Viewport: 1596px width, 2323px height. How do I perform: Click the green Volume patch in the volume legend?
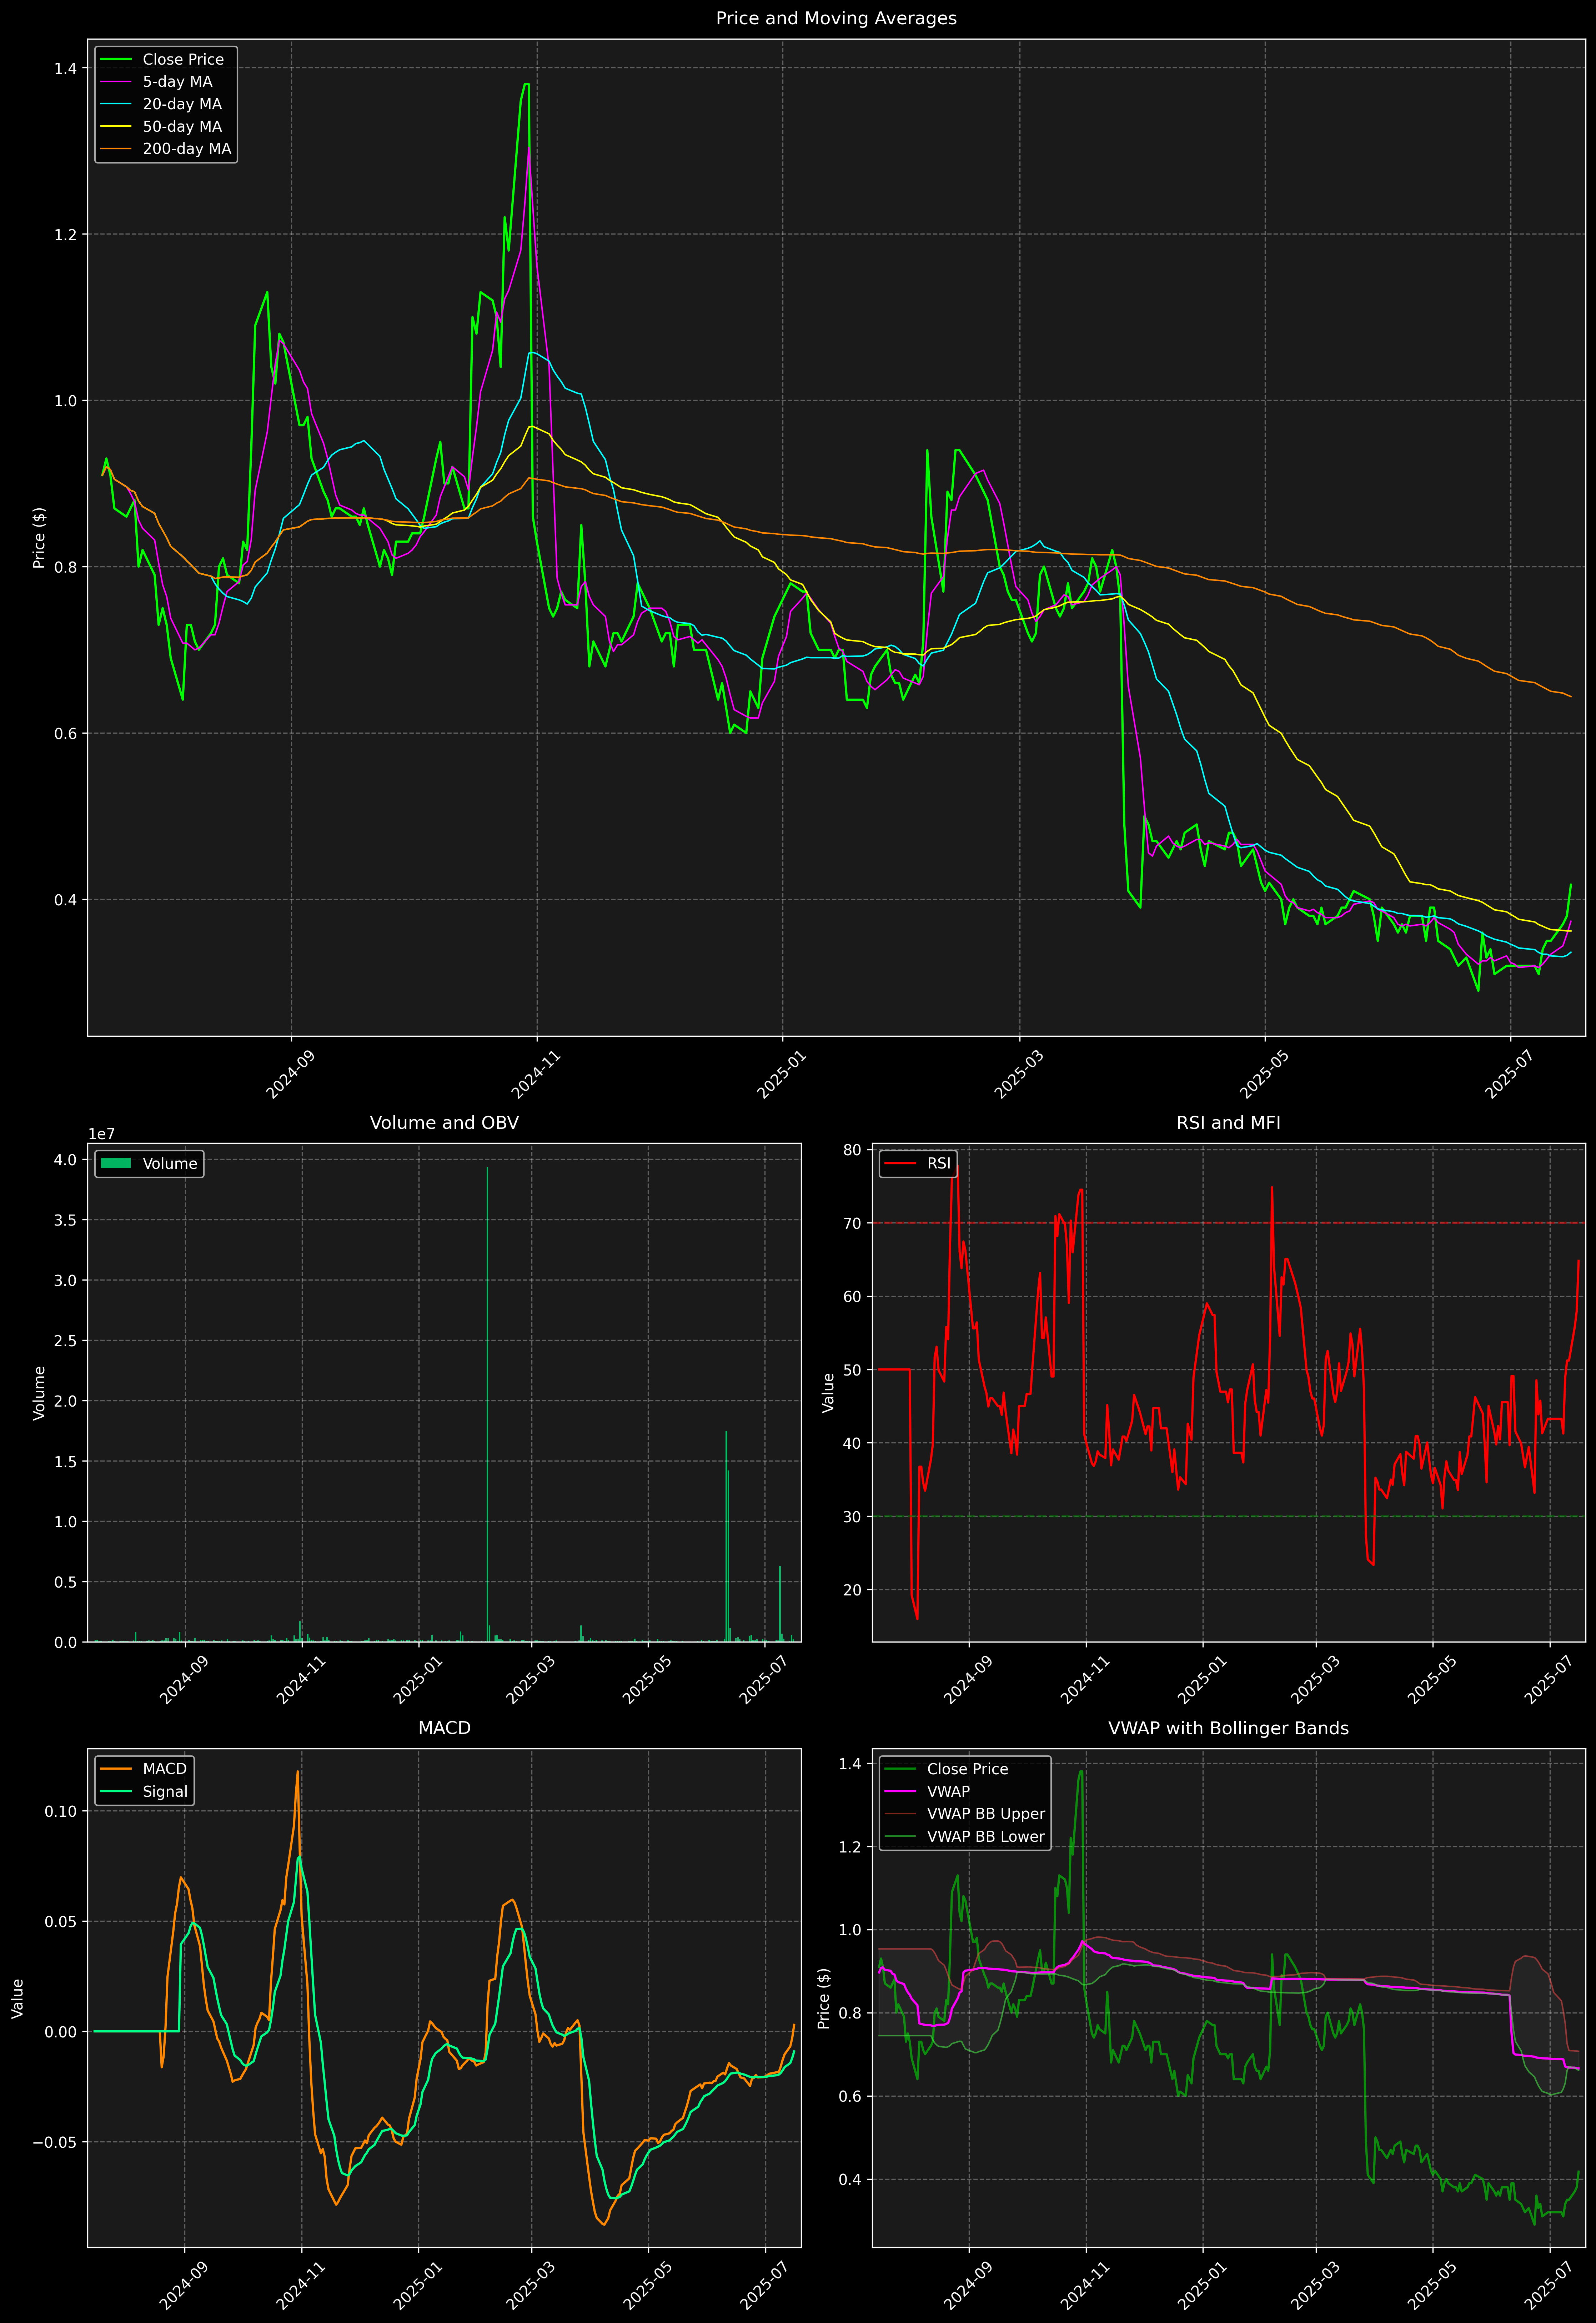tap(116, 1163)
